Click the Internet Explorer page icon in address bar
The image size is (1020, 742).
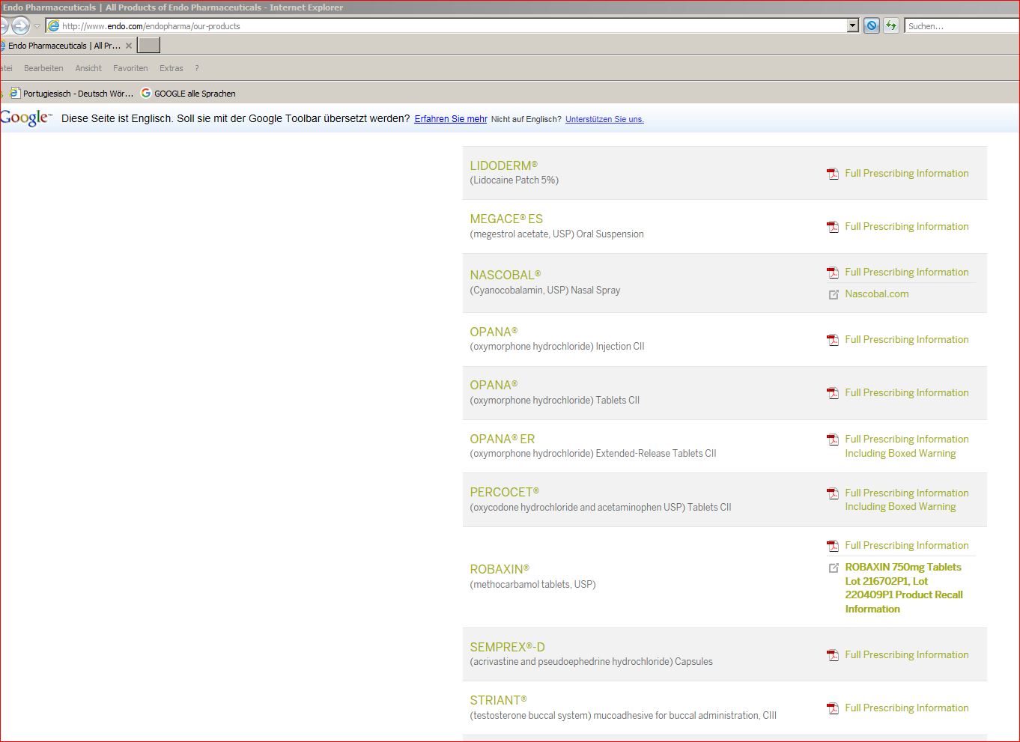pyautogui.click(x=53, y=25)
